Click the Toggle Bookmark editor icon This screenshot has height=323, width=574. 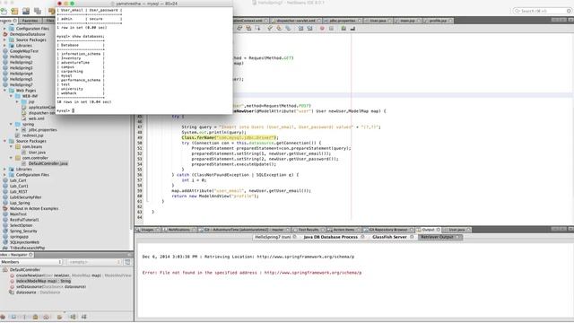point(288,28)
